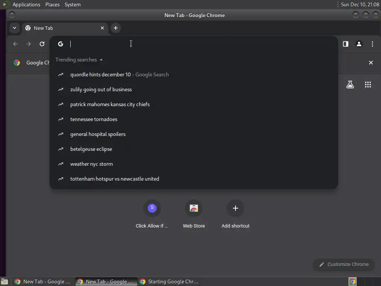The width and height of the screenshot is (381, 286).
Task: Open the Google apps grid
Action: point(368,85)
